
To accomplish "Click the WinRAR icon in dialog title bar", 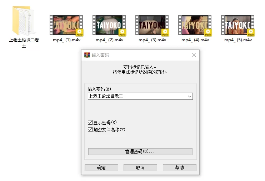I will pyautogui.click(x=87, y=55).
